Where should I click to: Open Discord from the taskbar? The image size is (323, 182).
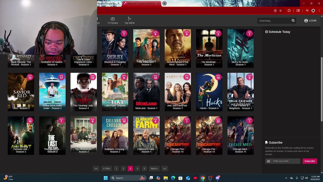coord(218,178)
